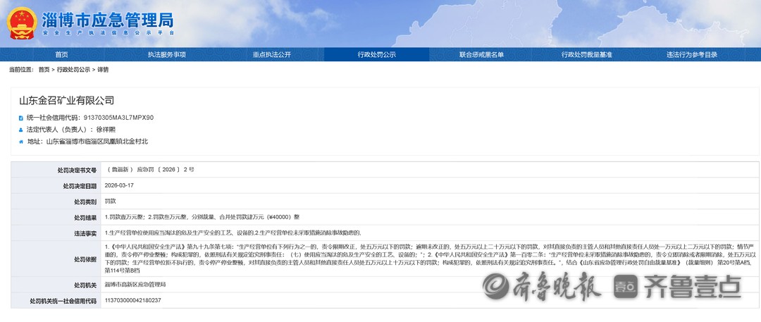The width and height of the screenshot is (761, 322).
Task: Switch to 行政处罚裁量基准 tab
Action: [x=586, y=55]
